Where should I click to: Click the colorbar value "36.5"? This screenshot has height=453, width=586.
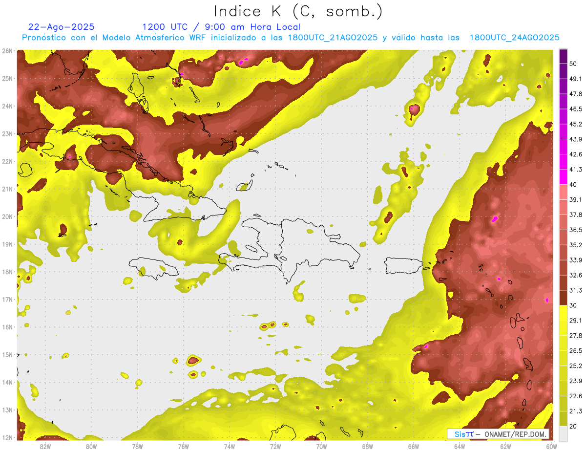coord(576,230)
